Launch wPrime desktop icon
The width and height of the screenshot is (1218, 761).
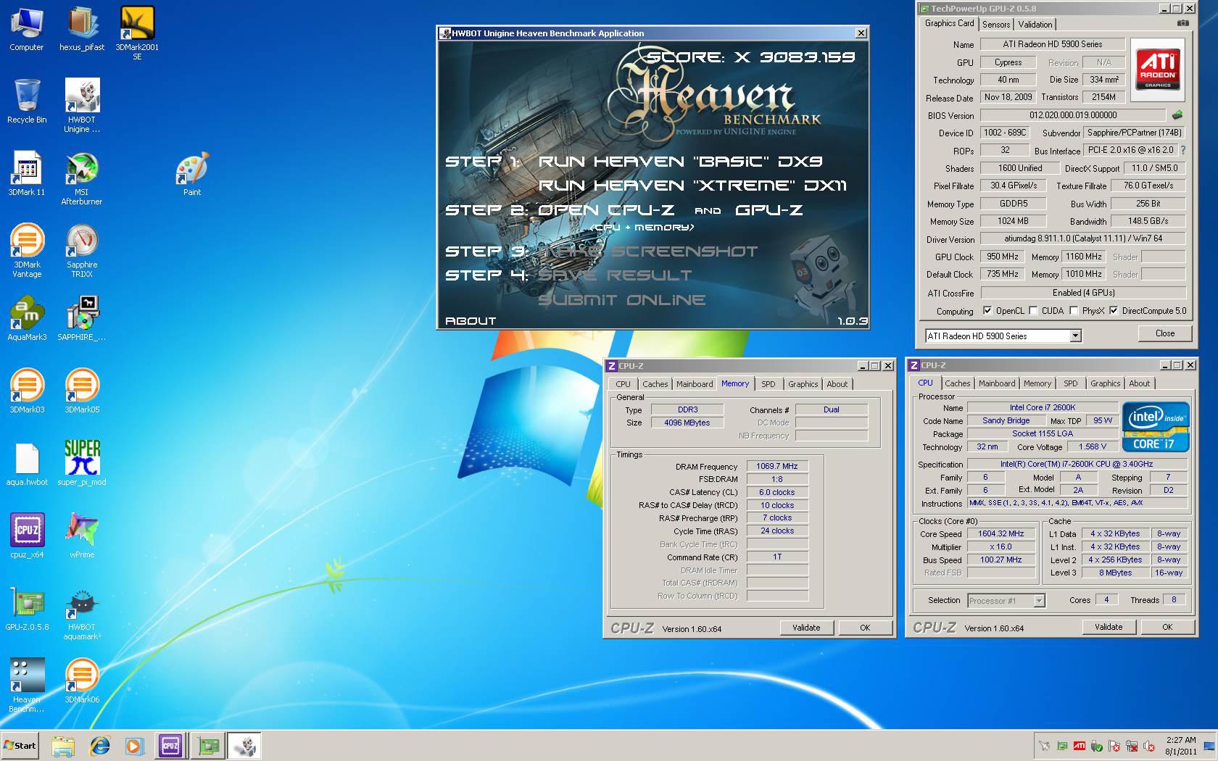tap(82, 536)
